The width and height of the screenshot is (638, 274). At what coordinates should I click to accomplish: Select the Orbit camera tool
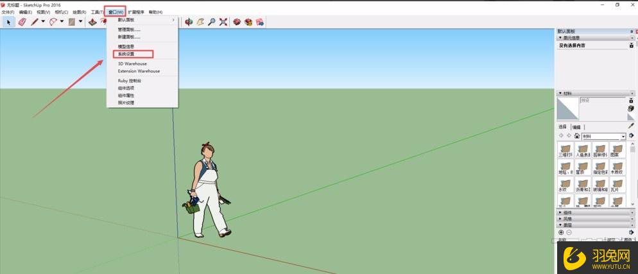point(189,22)
